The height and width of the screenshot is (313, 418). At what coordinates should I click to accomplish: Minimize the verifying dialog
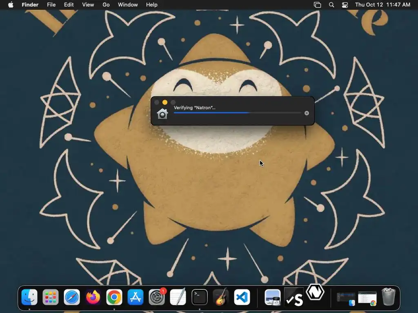click(x=165, y=102)
